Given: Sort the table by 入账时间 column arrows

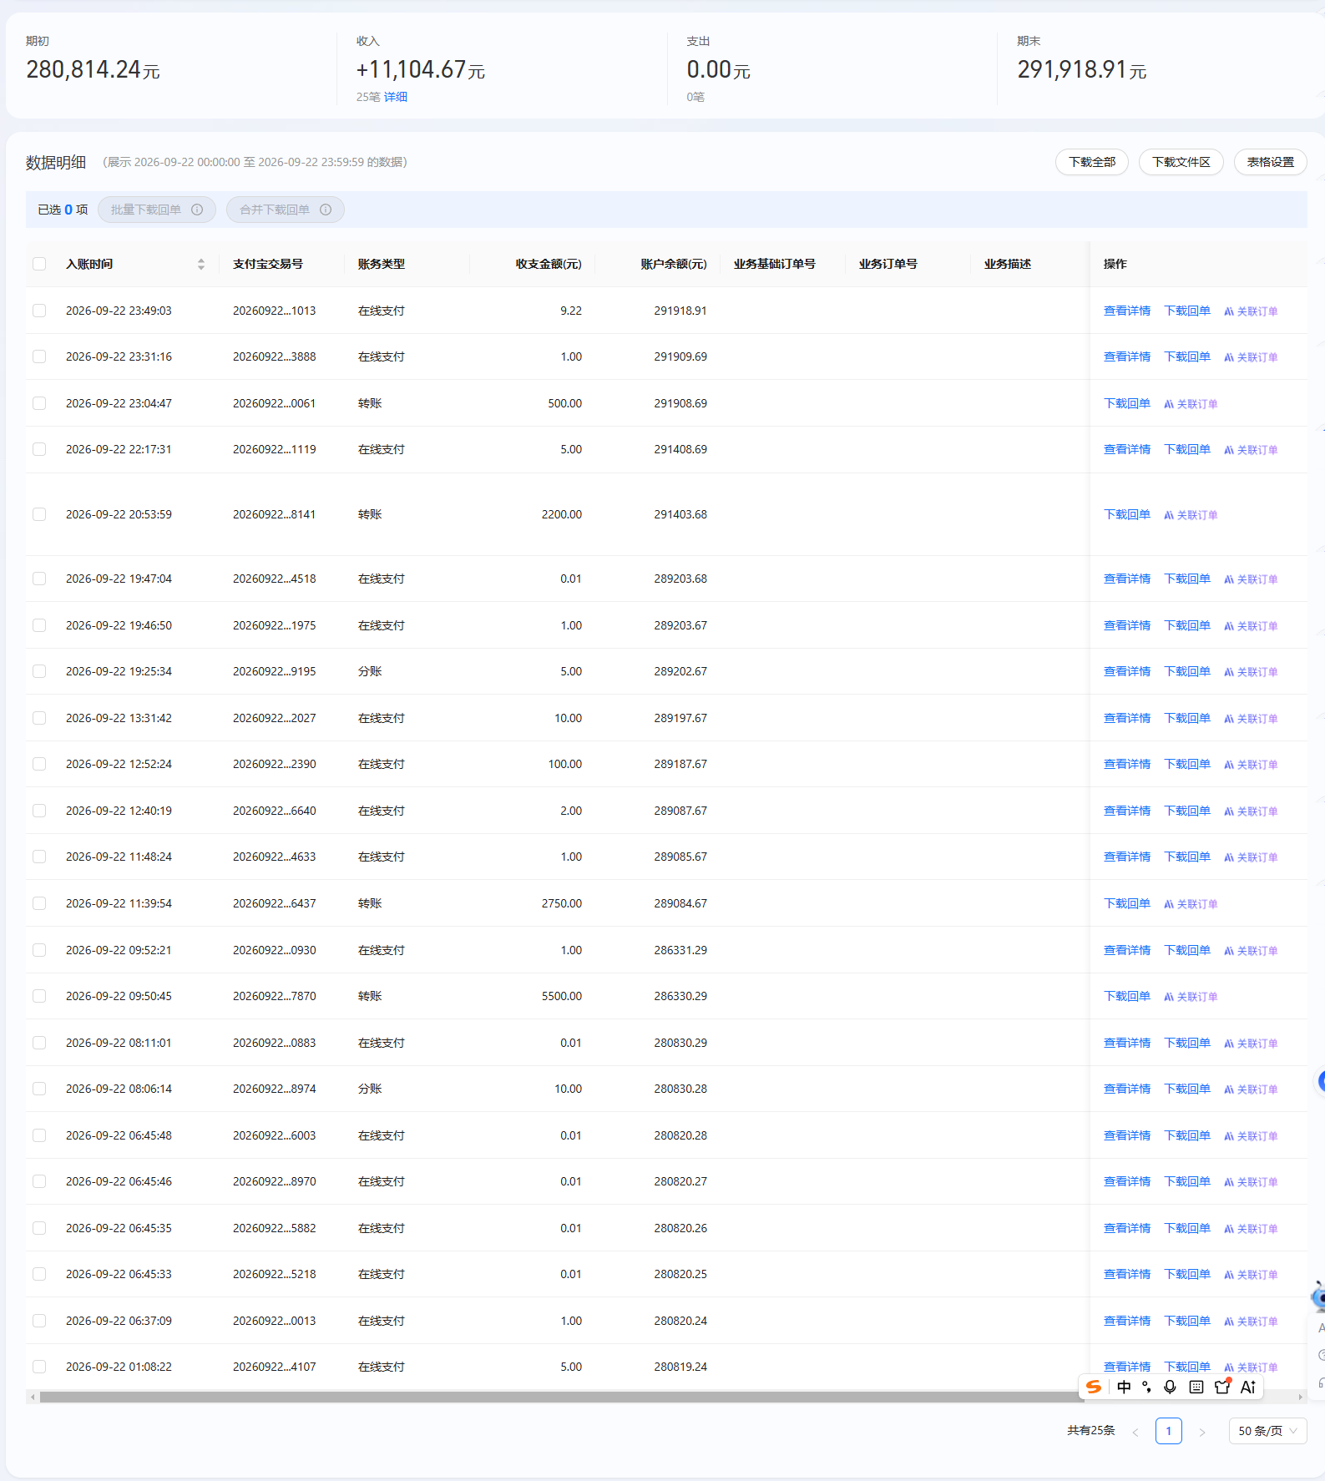Looking at the screenshot, I should 201,264.
